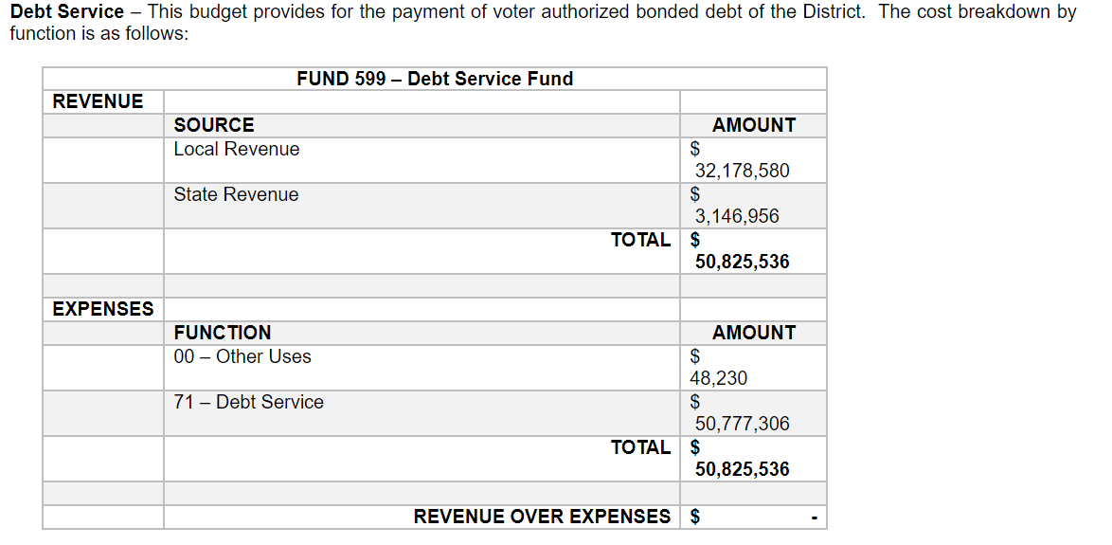The height and width of the screenshot is (545, 1112).
Task: Click the TOTAL label in the expenses section
Action: (640, 447)
